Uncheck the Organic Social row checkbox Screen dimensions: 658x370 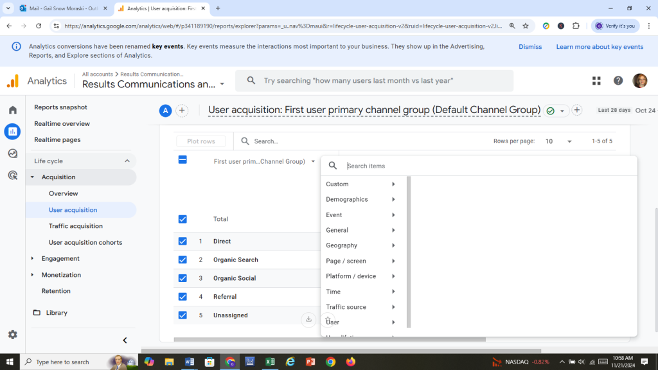pos(182,278)
